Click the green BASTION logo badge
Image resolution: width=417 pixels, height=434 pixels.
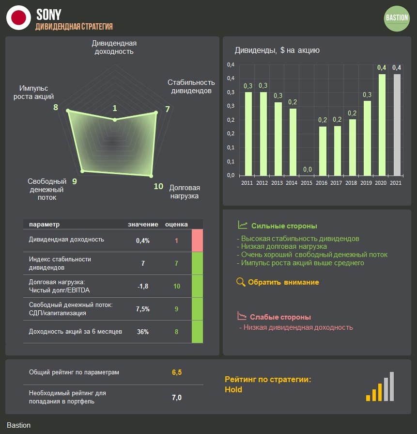coord(397,18)
